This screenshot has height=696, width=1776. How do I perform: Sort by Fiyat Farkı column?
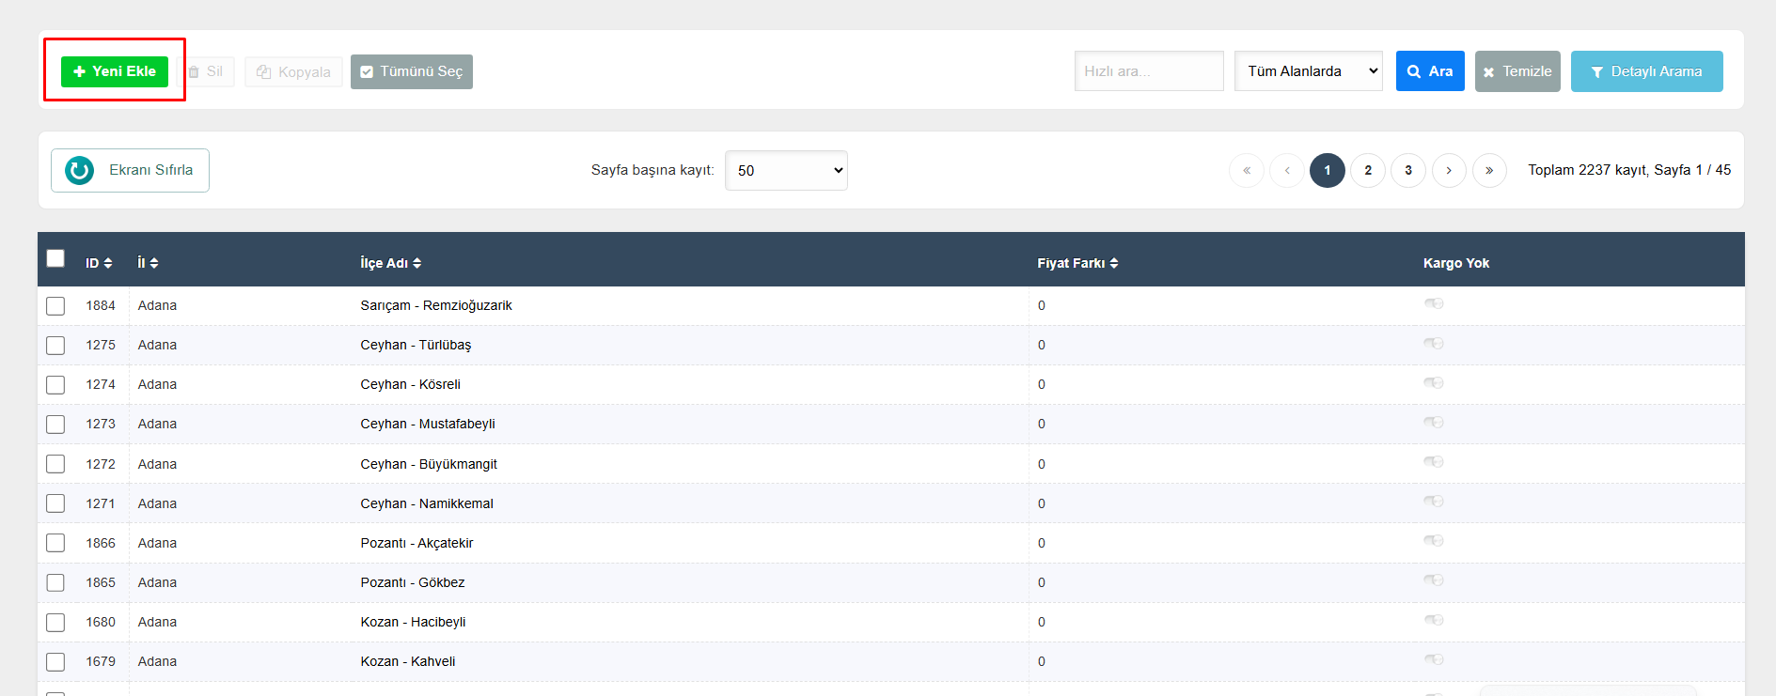click(x=1114, y=263)
